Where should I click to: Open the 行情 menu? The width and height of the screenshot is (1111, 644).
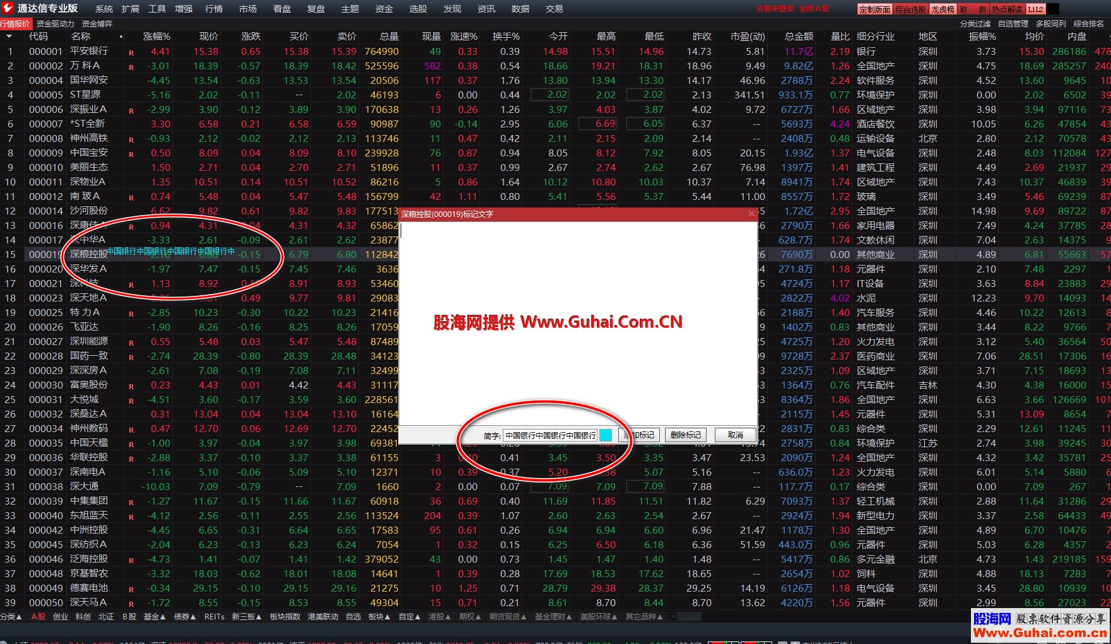214,9
